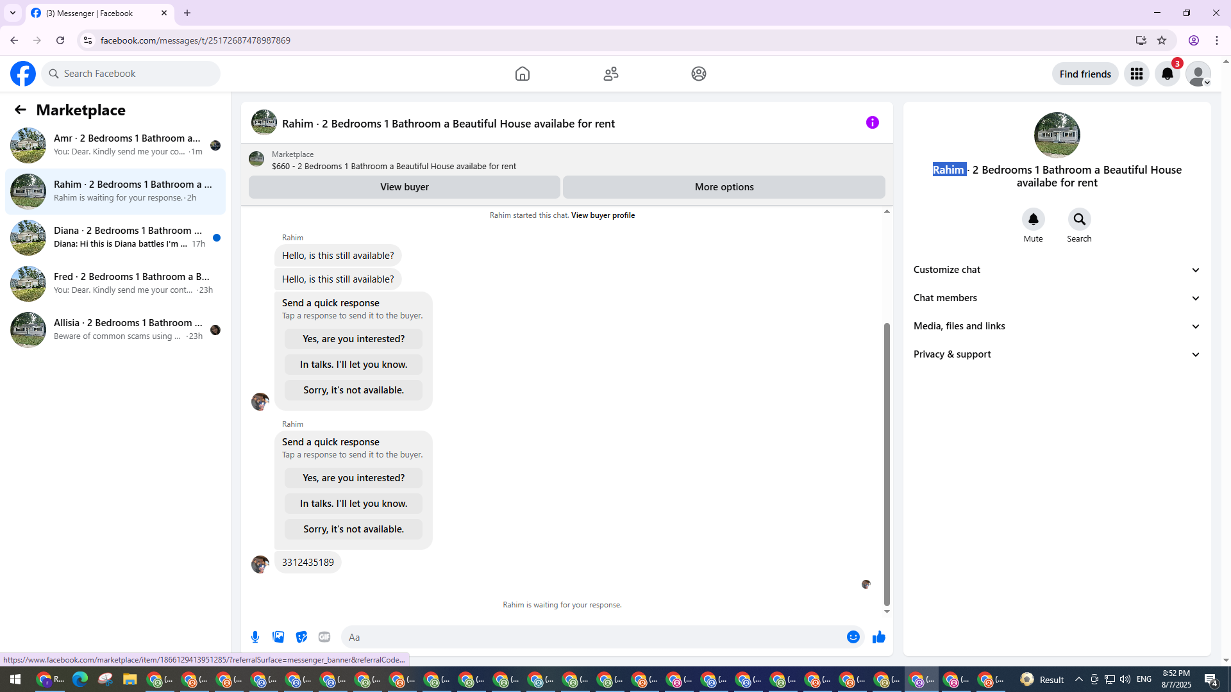The height and width of the screenshot is (692, 1231).
Task: Open the Amr conversation
Action: 115,145
